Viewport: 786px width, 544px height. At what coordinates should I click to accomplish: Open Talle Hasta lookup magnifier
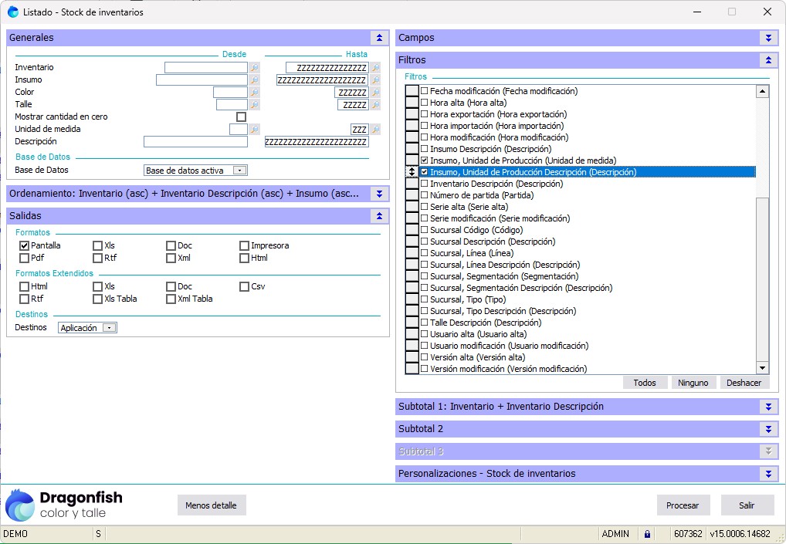point(375,105)
